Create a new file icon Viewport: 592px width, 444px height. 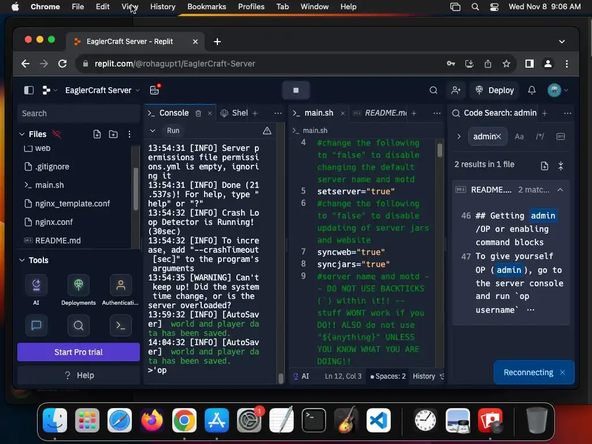[97, 134]
